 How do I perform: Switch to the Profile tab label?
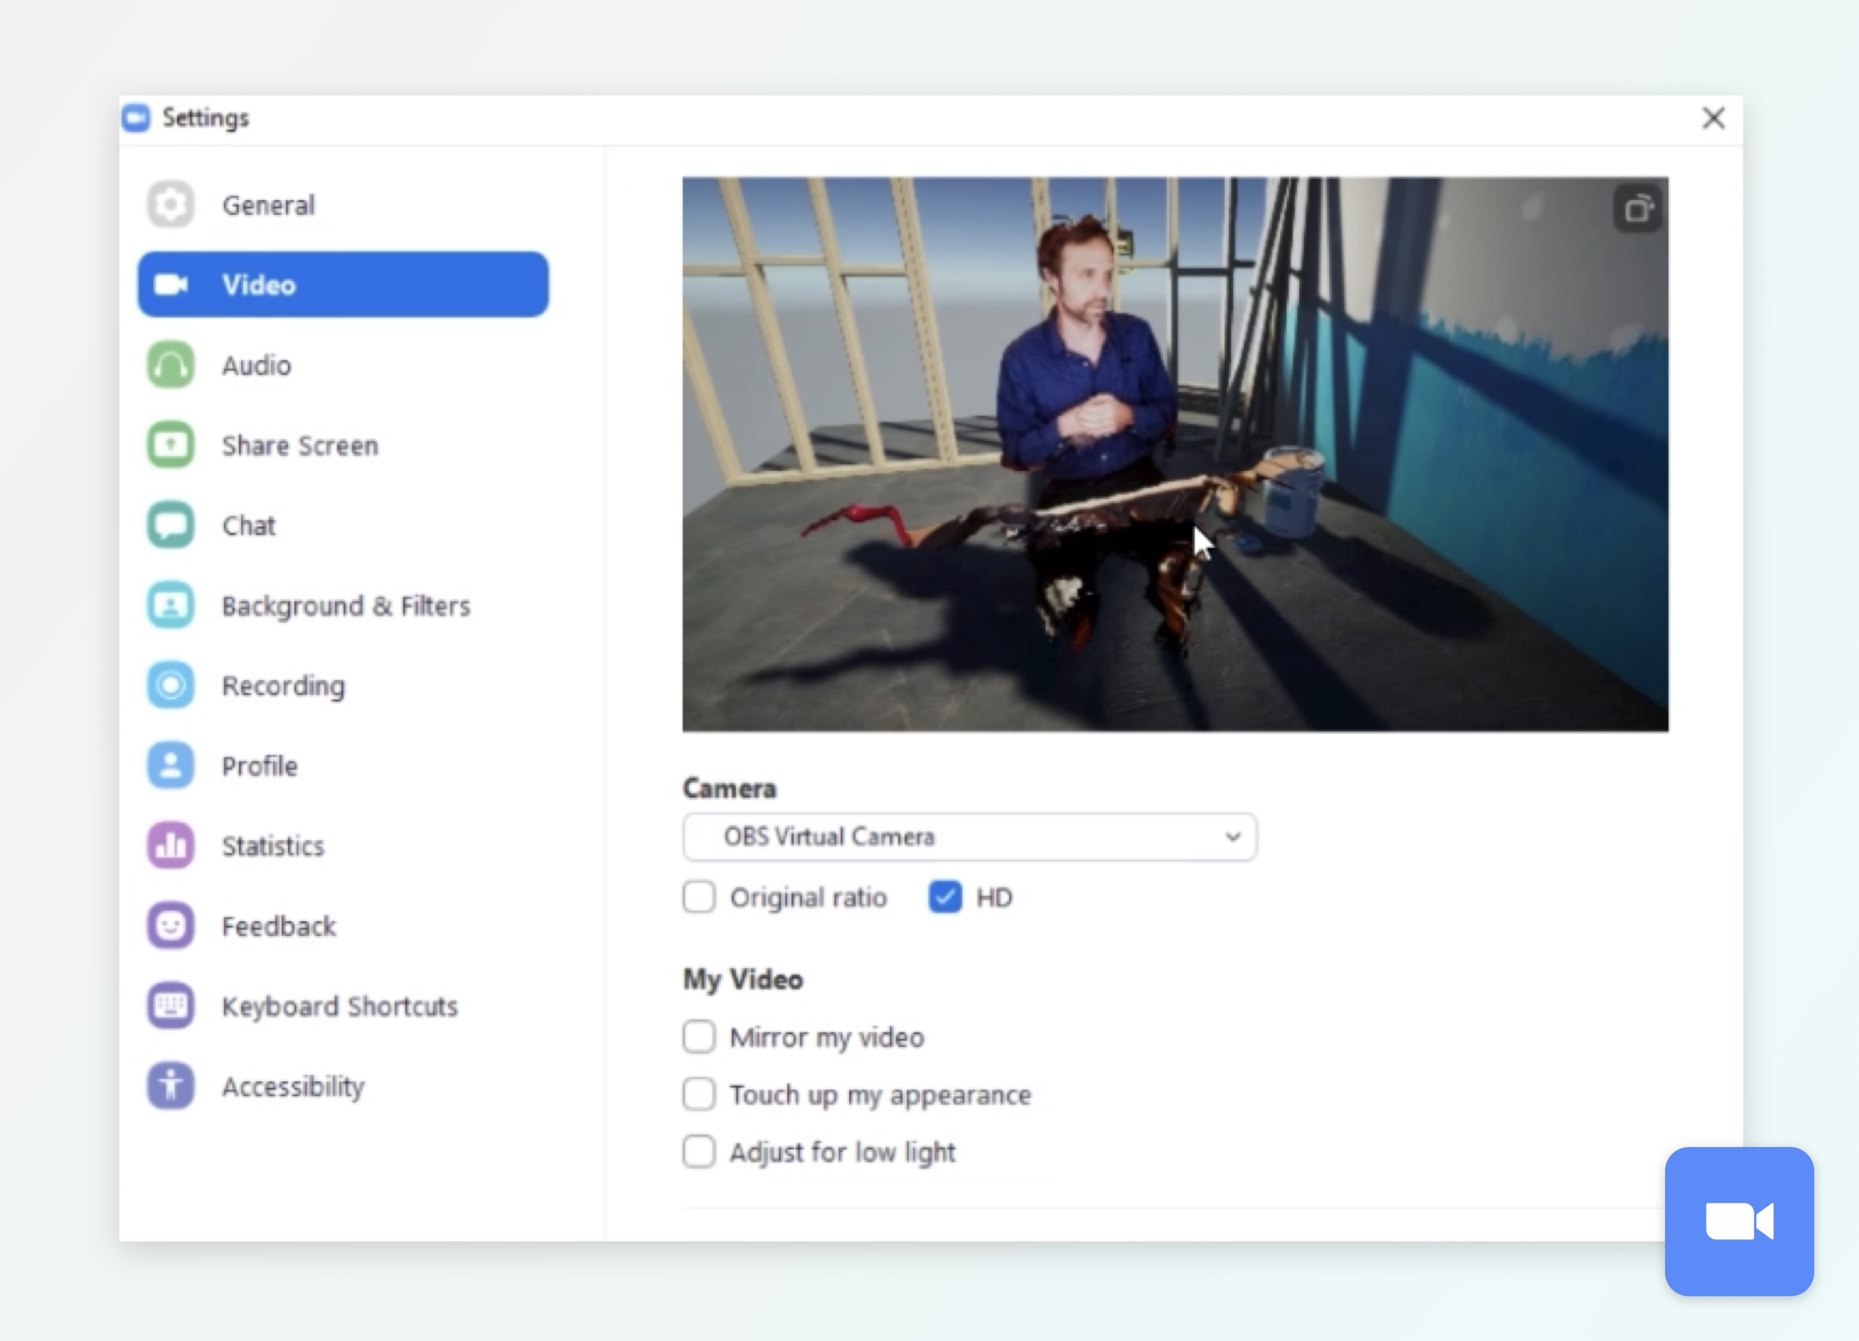point(260,766)
